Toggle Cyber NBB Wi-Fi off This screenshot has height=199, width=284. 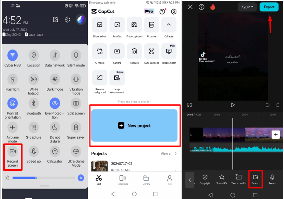(x=13, y=55)
